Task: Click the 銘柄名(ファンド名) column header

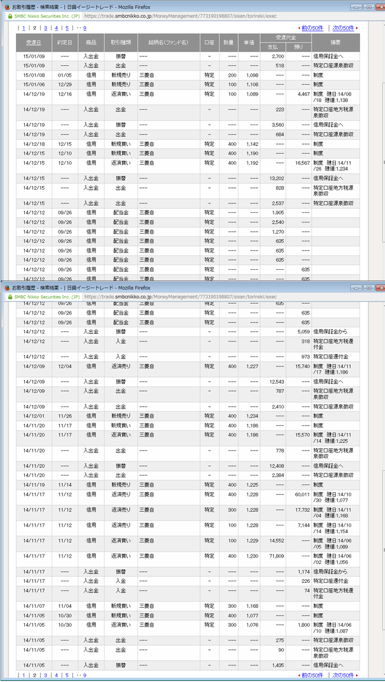Action: click(x=169, y=43)
